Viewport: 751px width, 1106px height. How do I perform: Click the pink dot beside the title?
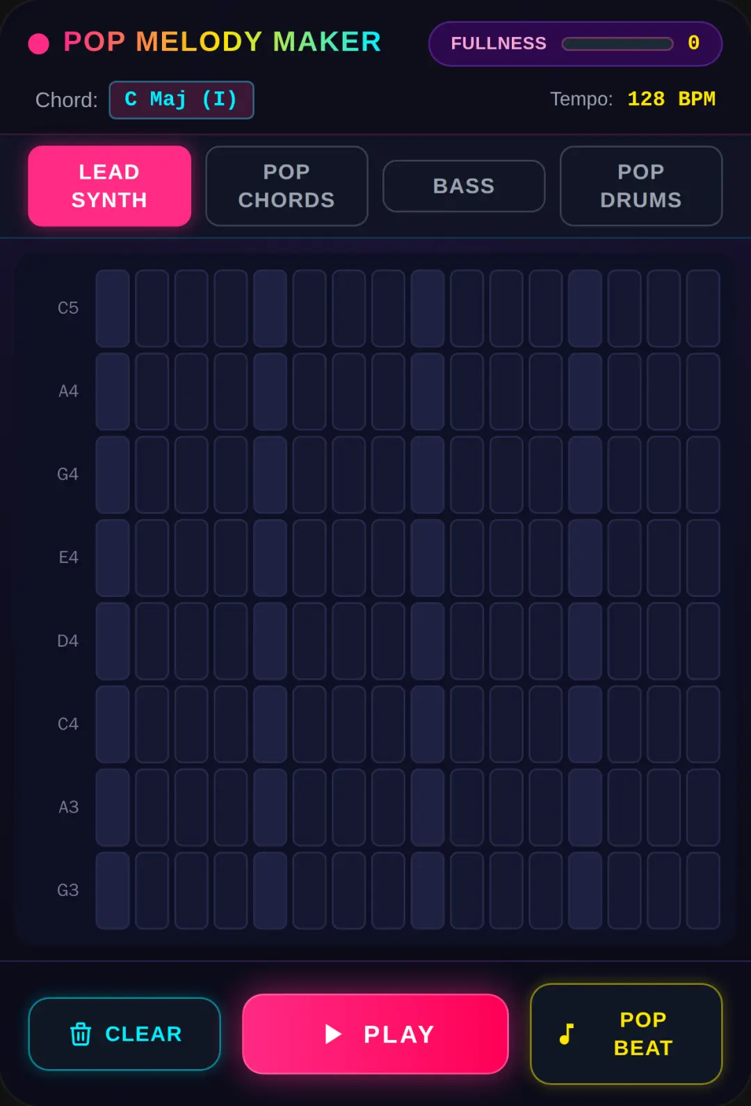point(38,43)
